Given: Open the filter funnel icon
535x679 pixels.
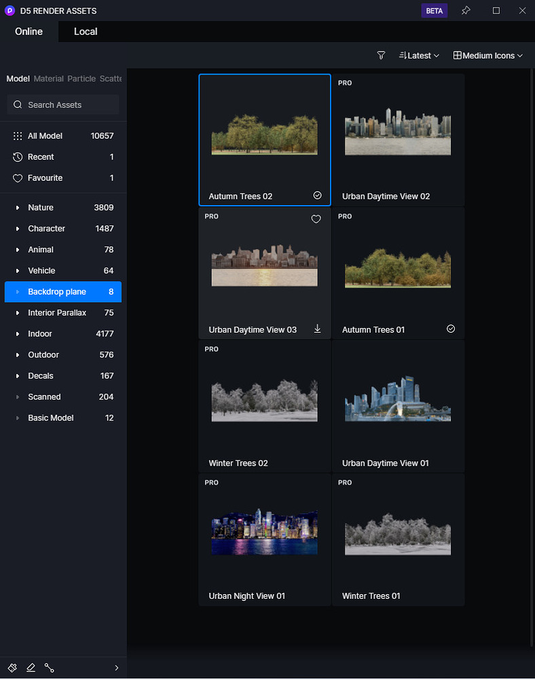Looking at the screenshot, I should [381, 56].
